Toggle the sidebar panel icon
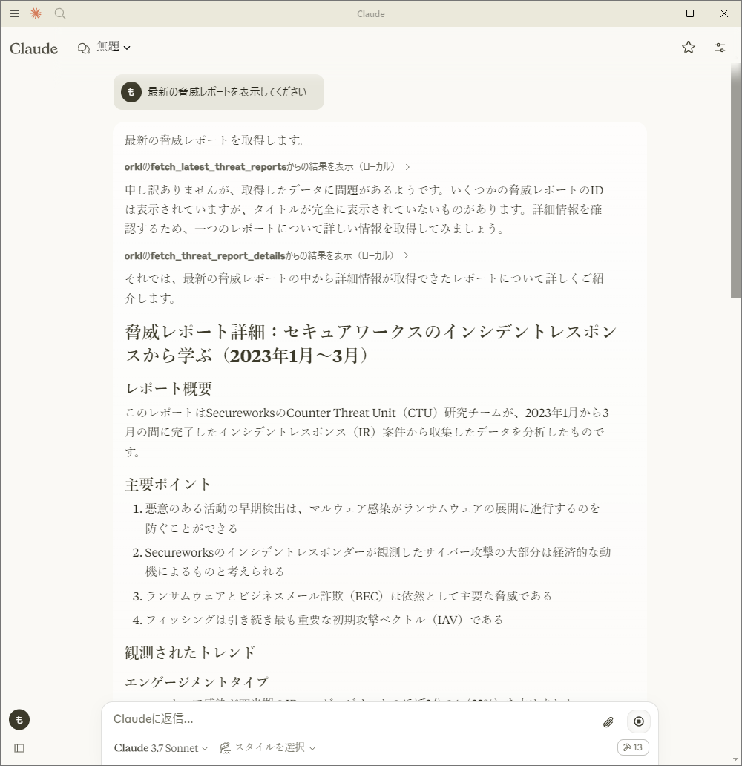Image resolution: width=742 pixels, height=766 pixels. [x=19, y=748]
